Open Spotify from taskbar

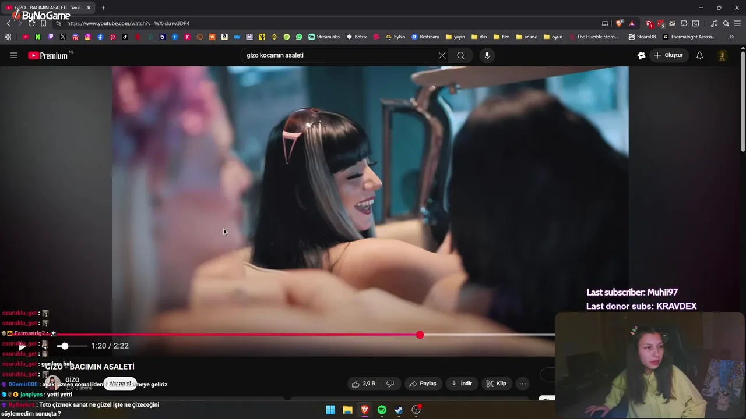(x=382, y=410)
